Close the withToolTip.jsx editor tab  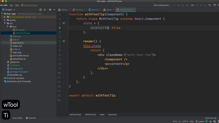134,10
